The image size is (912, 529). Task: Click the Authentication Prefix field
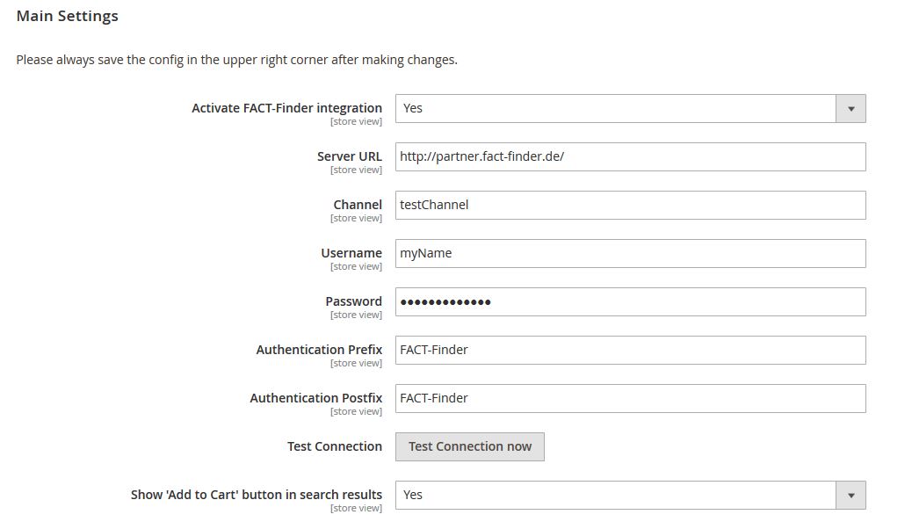pos(631,351)
